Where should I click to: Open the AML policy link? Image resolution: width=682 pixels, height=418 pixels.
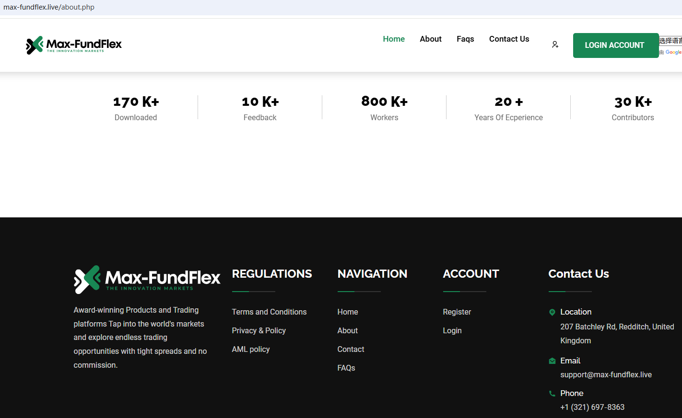click(251, 350)
